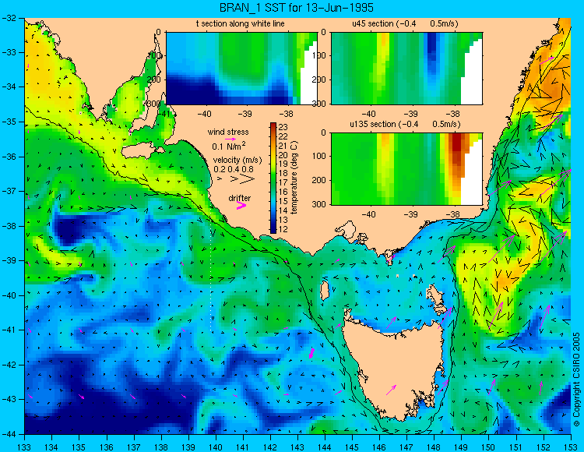Image resolution: width=584 pixels, height=452 pixels.
Task: Click King Island northwest of Tasmania
Action: pos(325,290)
